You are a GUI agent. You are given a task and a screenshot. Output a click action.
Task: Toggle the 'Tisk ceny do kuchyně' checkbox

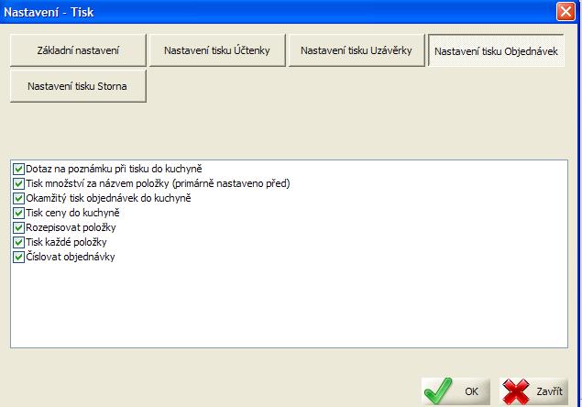[18, 213]
